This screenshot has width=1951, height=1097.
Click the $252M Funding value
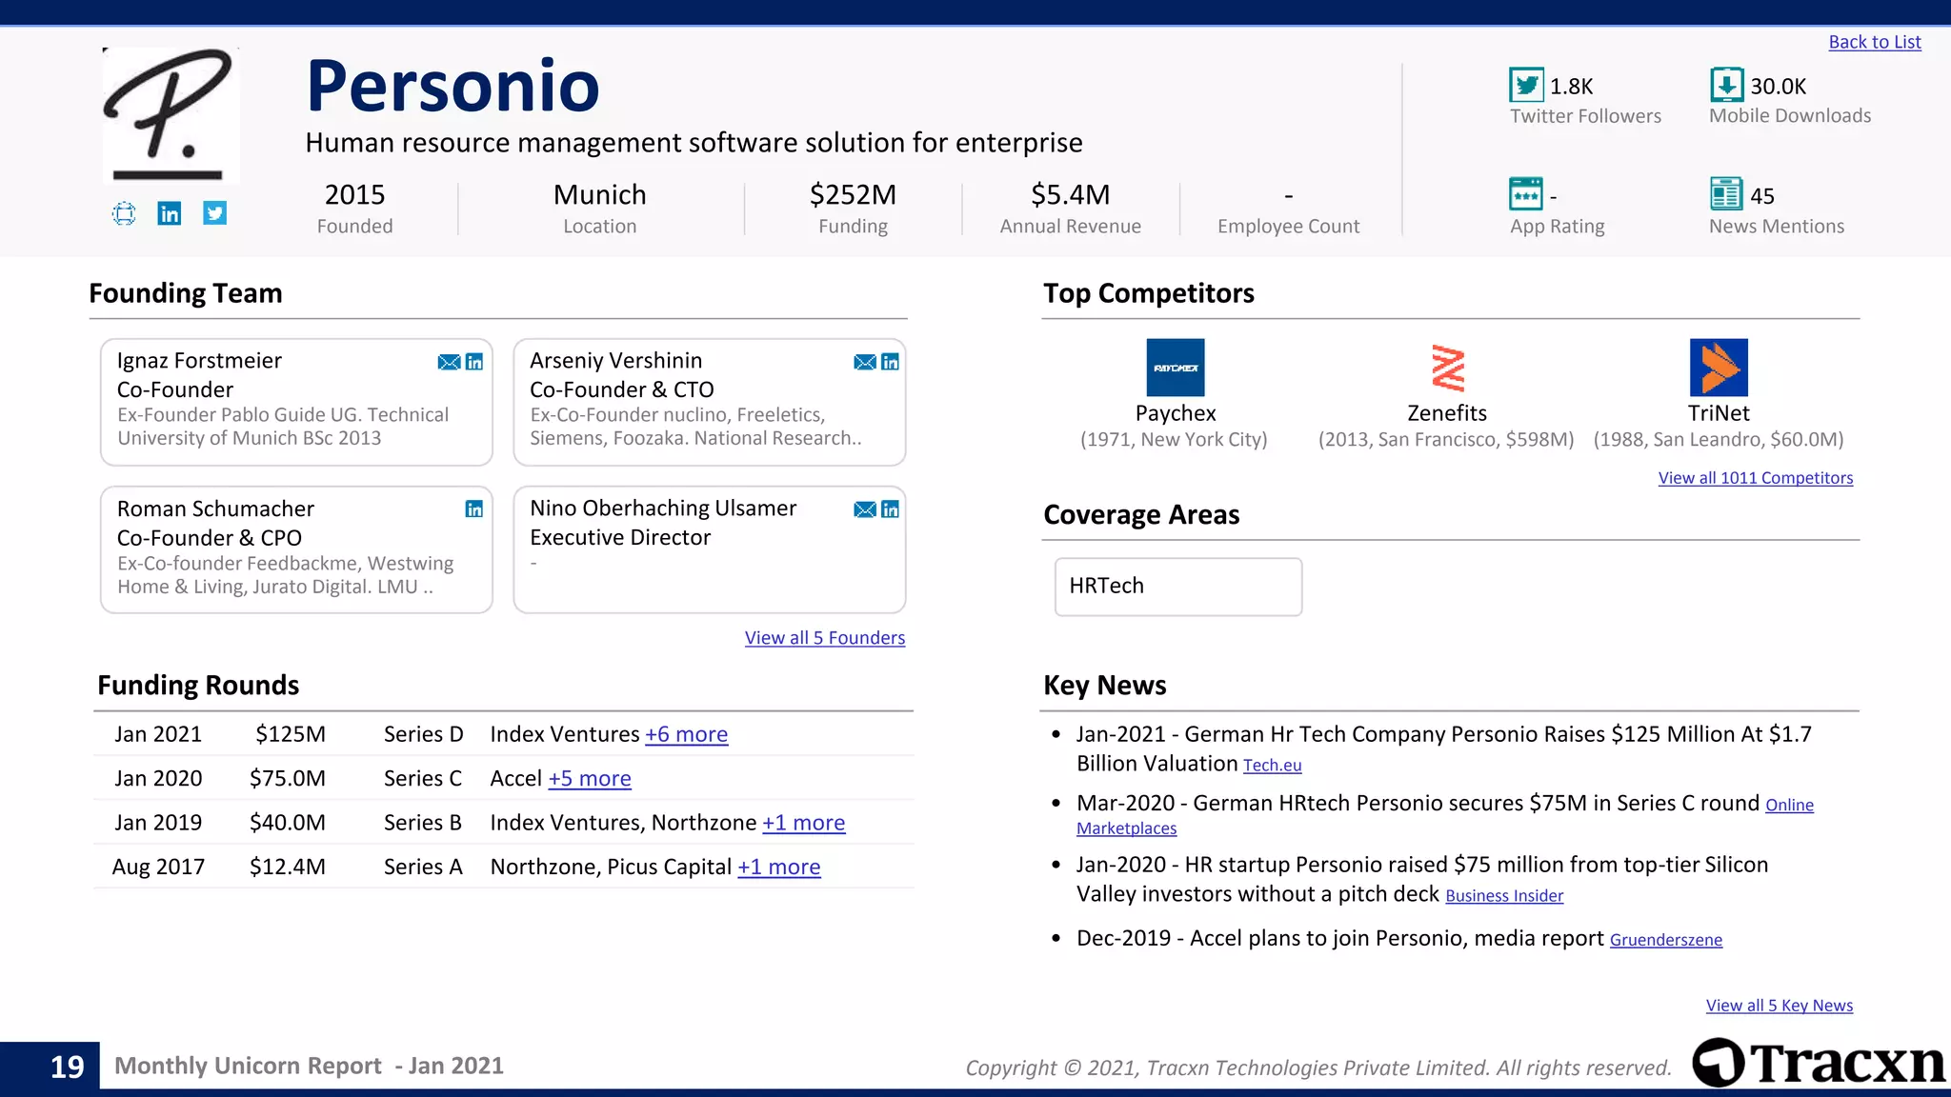(853, 195)
